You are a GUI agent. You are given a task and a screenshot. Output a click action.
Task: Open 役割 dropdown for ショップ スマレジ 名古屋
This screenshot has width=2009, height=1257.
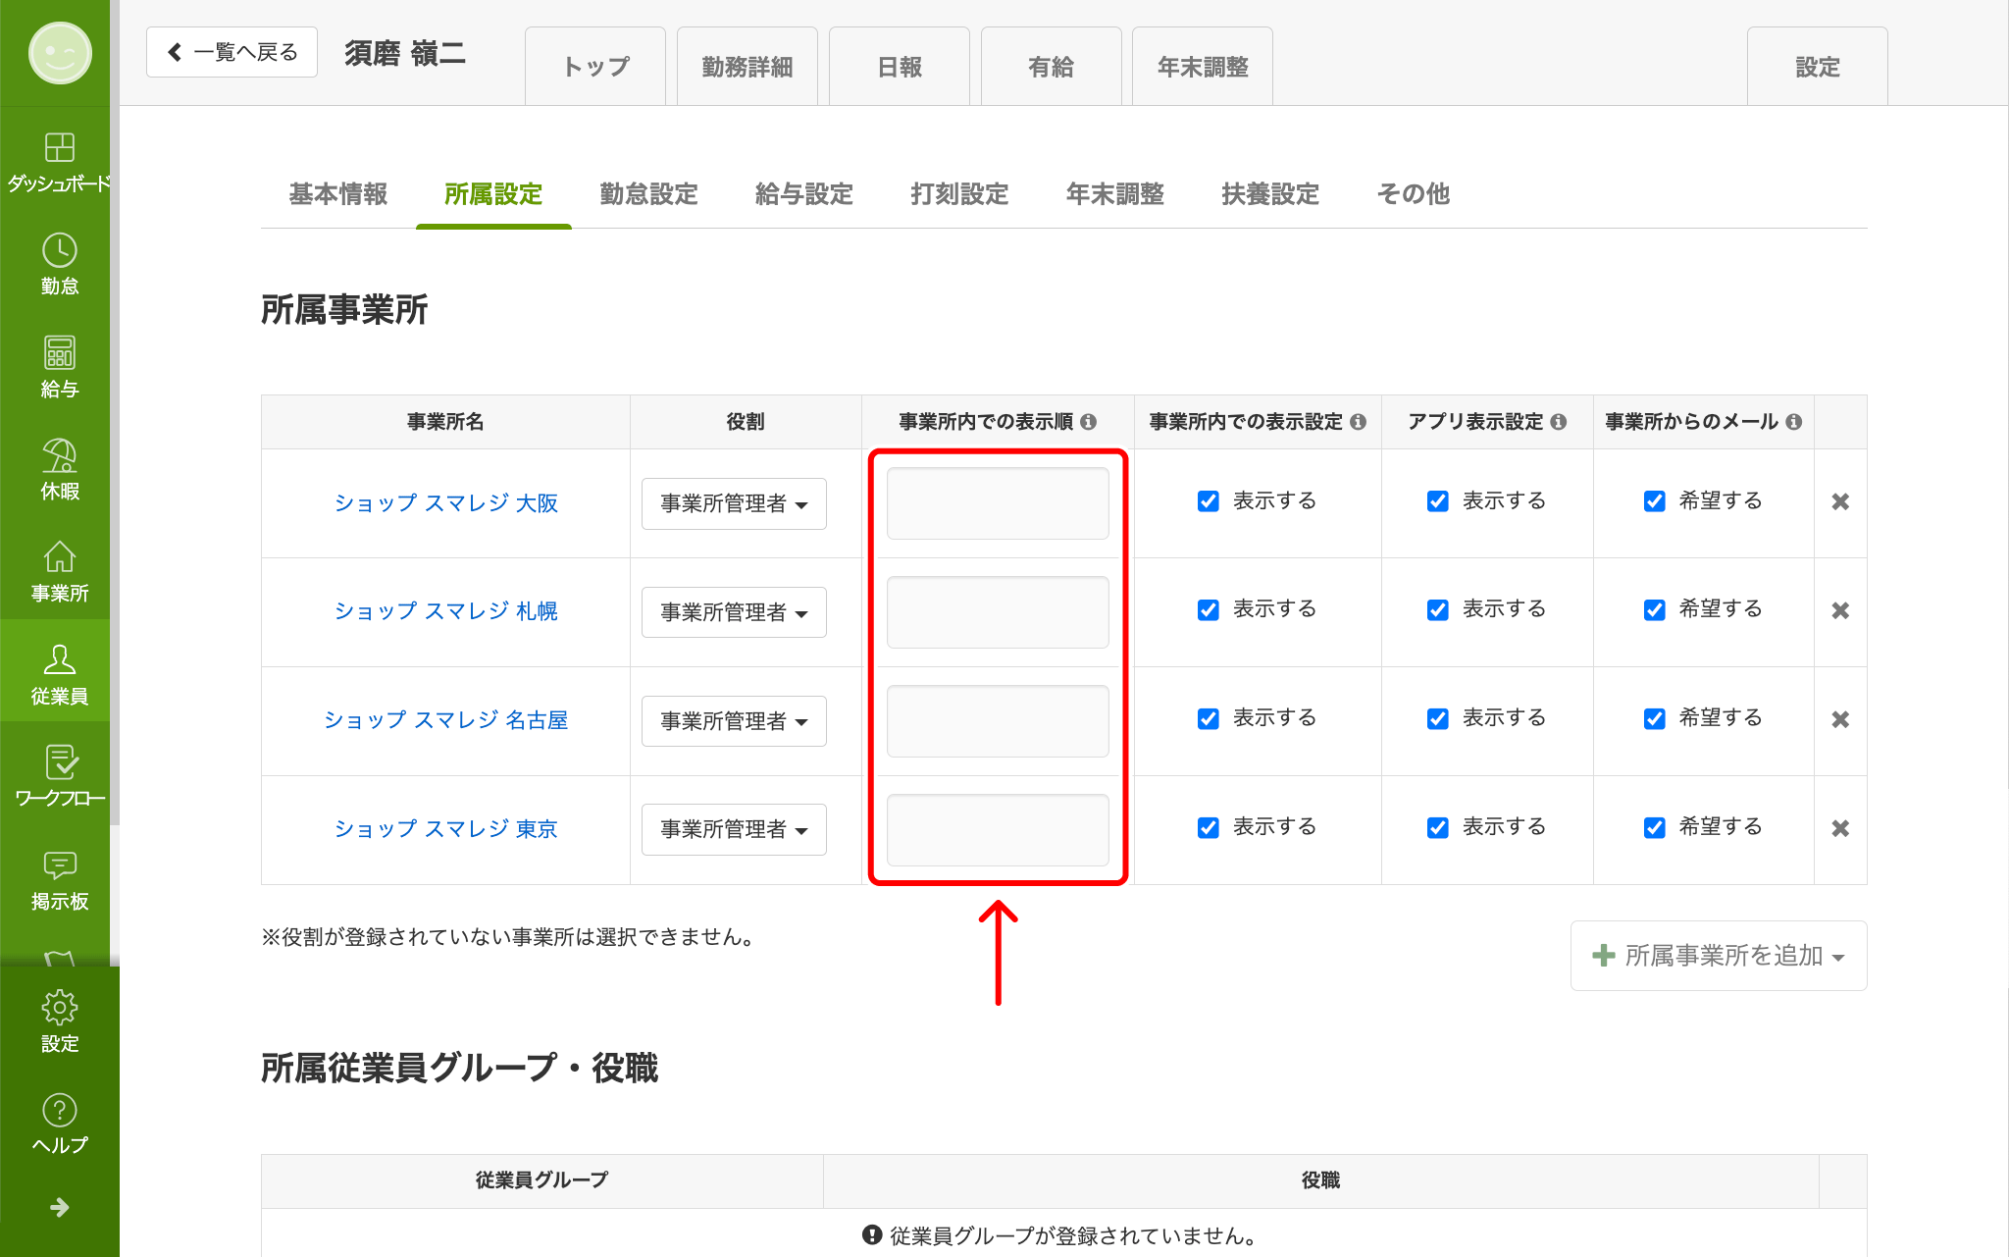734,721
